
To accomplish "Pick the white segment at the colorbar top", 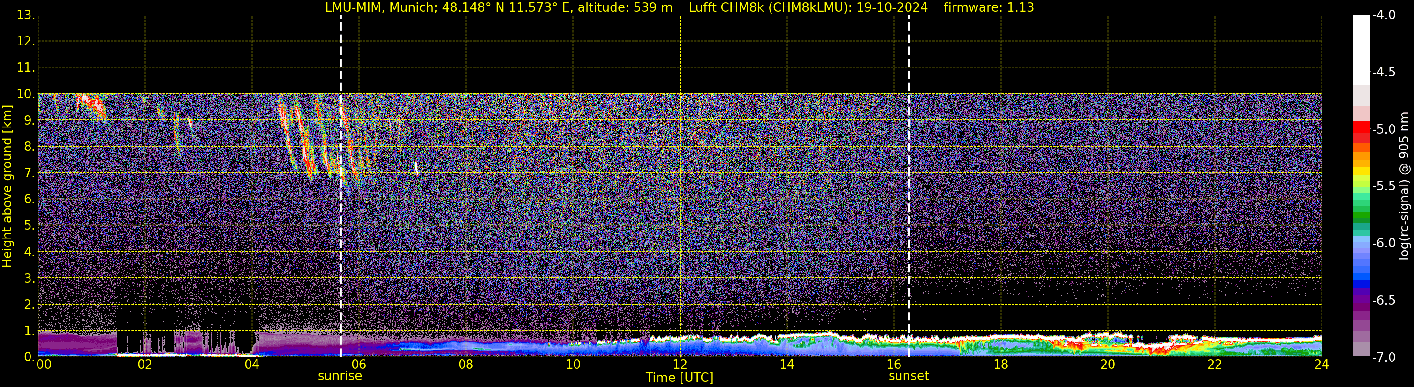I will [x=1361, y=49].
